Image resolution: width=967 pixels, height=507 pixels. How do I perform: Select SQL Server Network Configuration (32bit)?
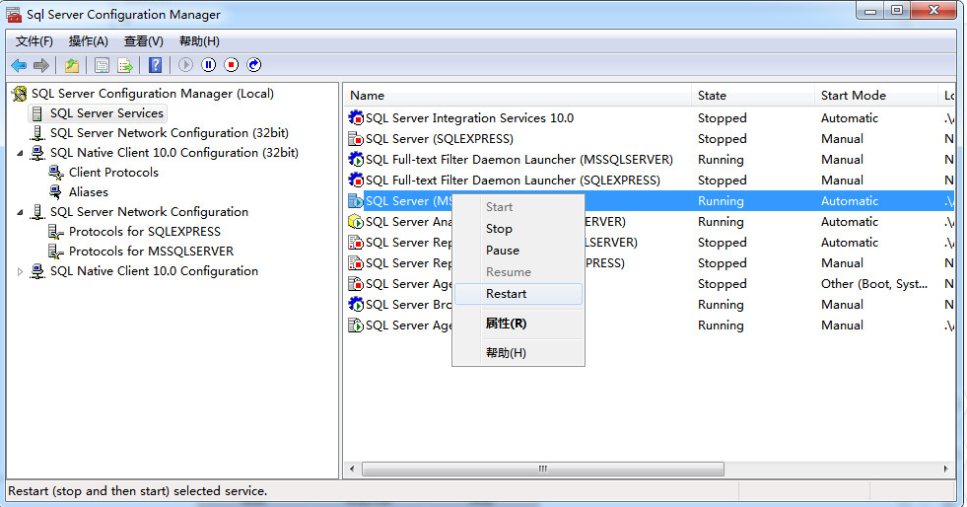169,133
